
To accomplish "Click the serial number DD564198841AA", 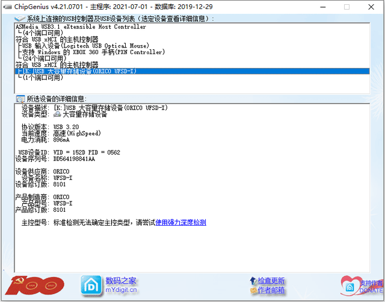I will click(x=74, y=159).
